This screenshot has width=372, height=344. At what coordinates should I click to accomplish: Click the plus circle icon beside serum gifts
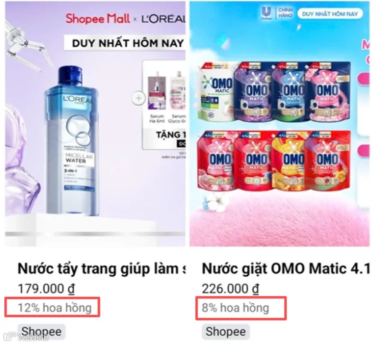138,98
